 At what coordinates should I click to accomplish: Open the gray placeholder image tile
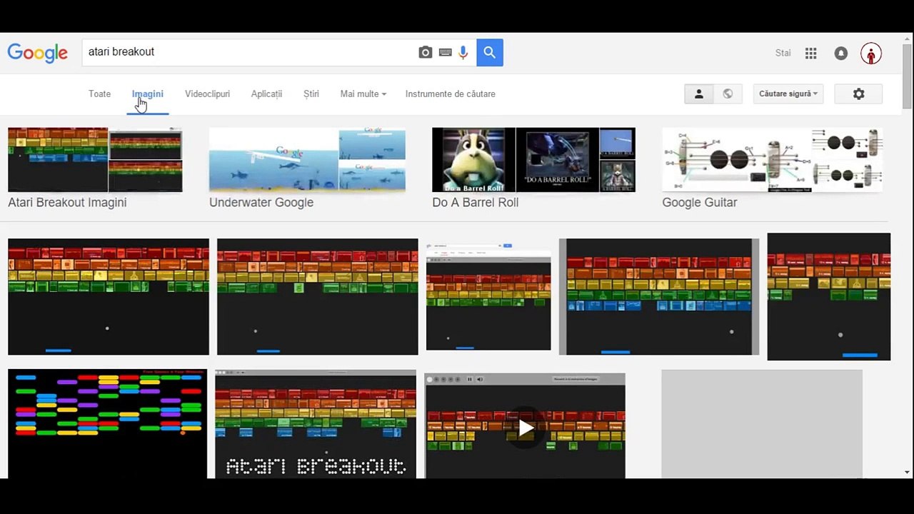762,423
